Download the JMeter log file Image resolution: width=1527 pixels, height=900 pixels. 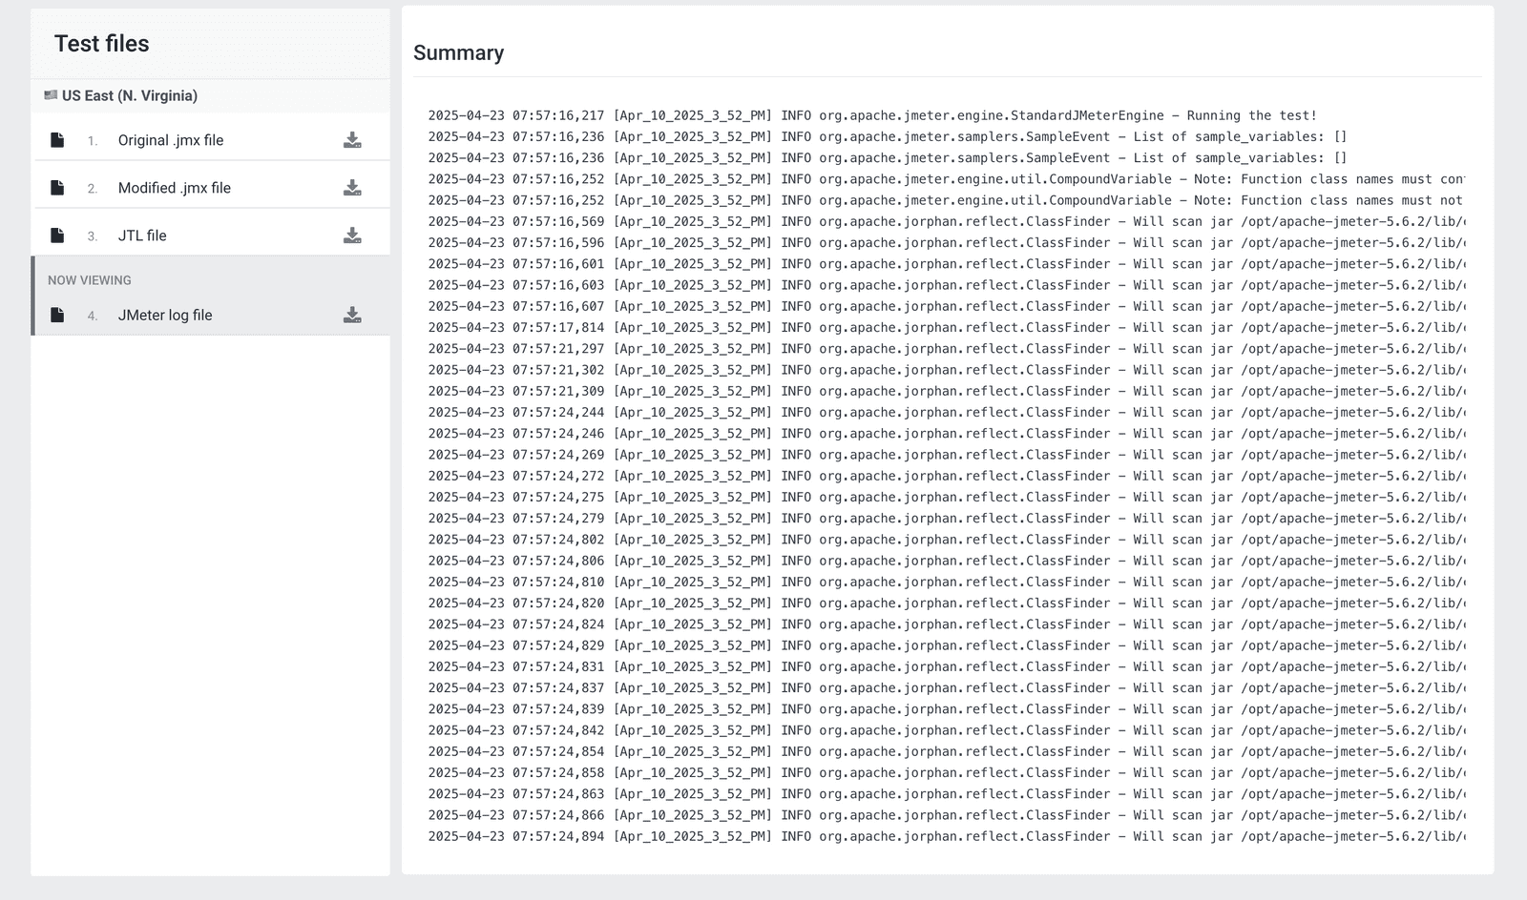pos(352,315)
